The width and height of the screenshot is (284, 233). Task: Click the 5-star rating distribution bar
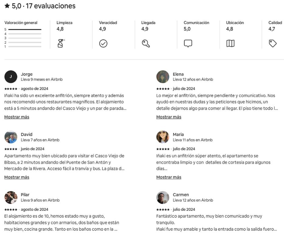pyautogui.click(x=25, y=29)
